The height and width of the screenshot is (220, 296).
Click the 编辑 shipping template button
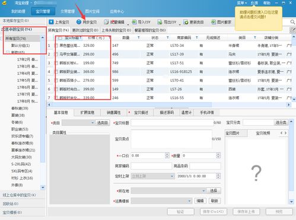200,201
